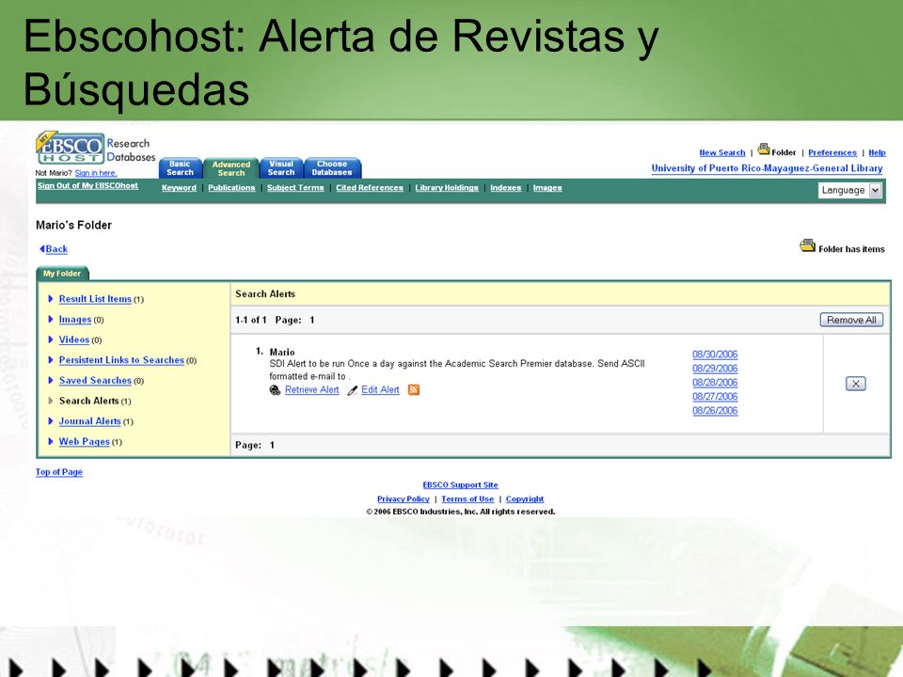Viewport: 903px width, 677px height.
Task: Open the Web Pages link
Action: 84,442
